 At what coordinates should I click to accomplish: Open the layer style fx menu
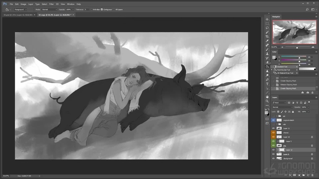click(290, 175)
